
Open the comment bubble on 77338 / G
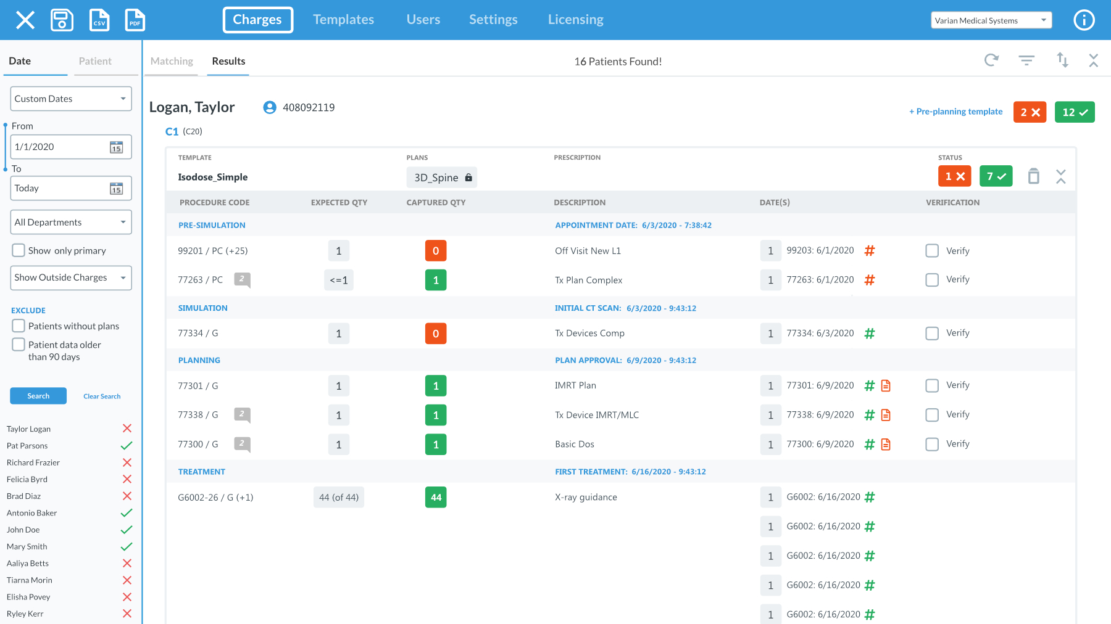[x=242, y=415]
